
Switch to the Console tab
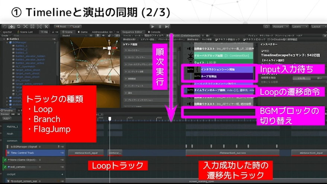154,32
